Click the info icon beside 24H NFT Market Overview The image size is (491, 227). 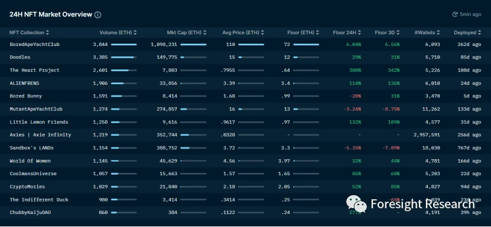pos(97,15)
